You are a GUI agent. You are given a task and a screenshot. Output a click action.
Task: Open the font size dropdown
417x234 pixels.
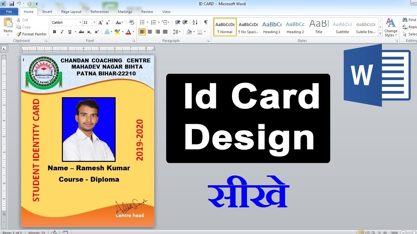tap(94, 22)
